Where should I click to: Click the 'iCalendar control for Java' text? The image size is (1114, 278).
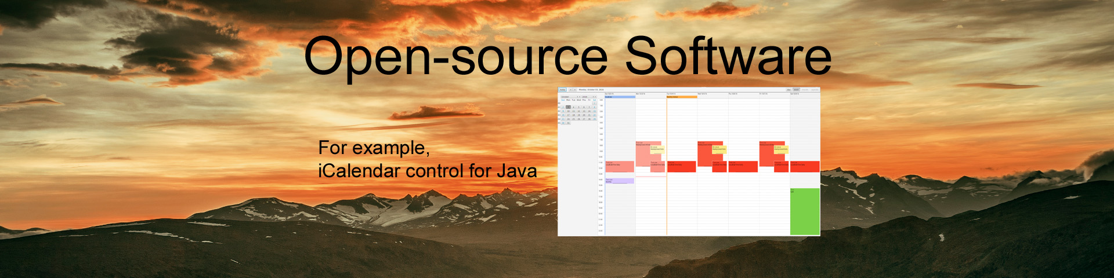pyautogui.click(x=427, y=171)
